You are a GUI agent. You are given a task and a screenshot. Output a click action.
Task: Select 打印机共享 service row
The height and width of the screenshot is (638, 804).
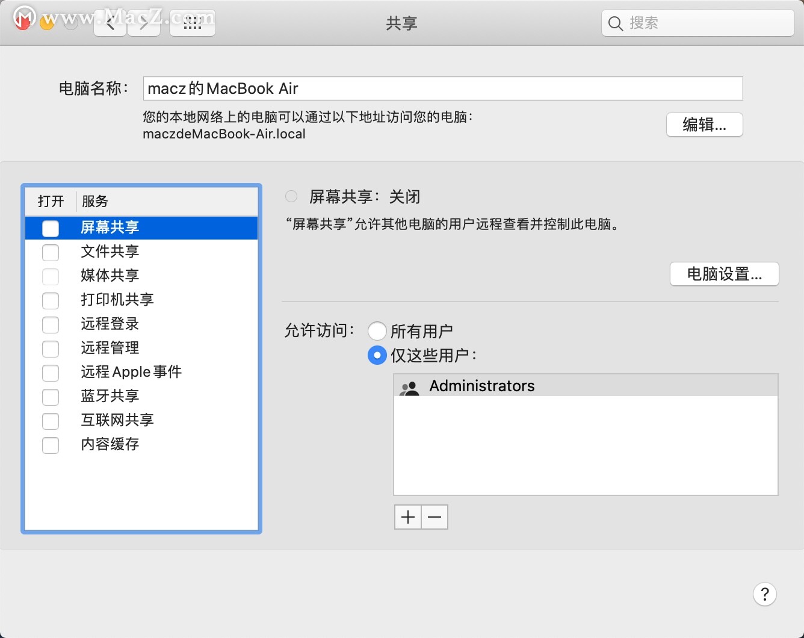[141, 300]
